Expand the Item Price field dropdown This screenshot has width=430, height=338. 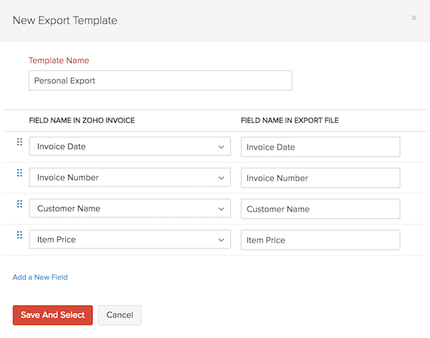130,240
